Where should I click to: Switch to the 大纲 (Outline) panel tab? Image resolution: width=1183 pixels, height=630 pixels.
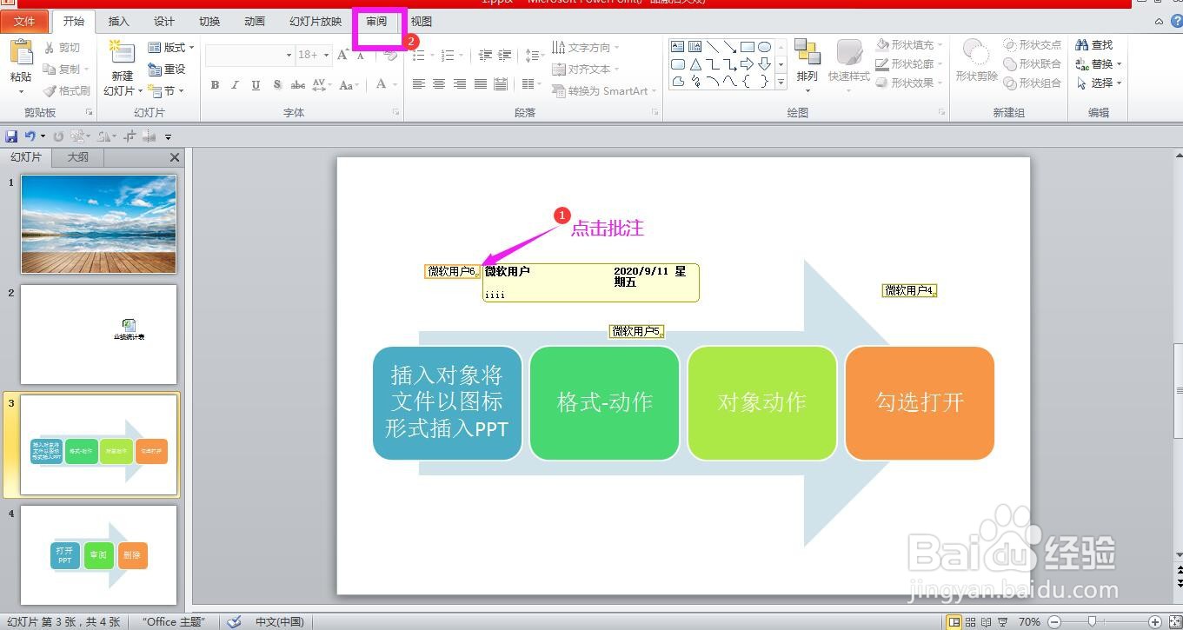click(x=76, y=157)
